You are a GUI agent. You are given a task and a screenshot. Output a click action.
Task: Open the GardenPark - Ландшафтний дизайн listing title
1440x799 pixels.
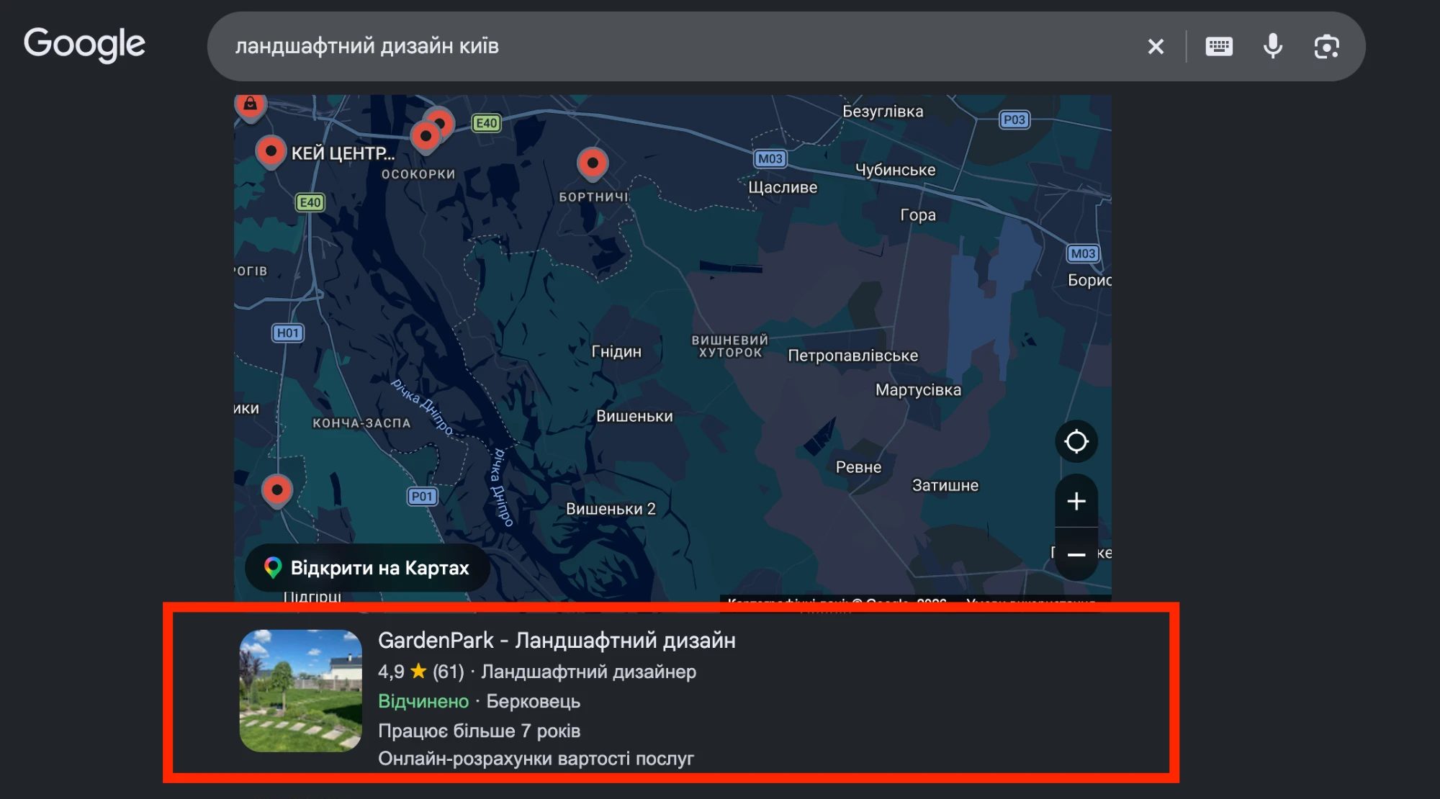(557, 640)
